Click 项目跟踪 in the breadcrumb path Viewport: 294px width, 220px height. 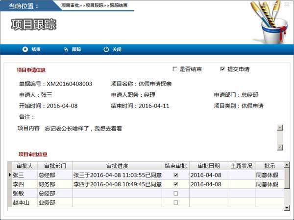(95, 5)
